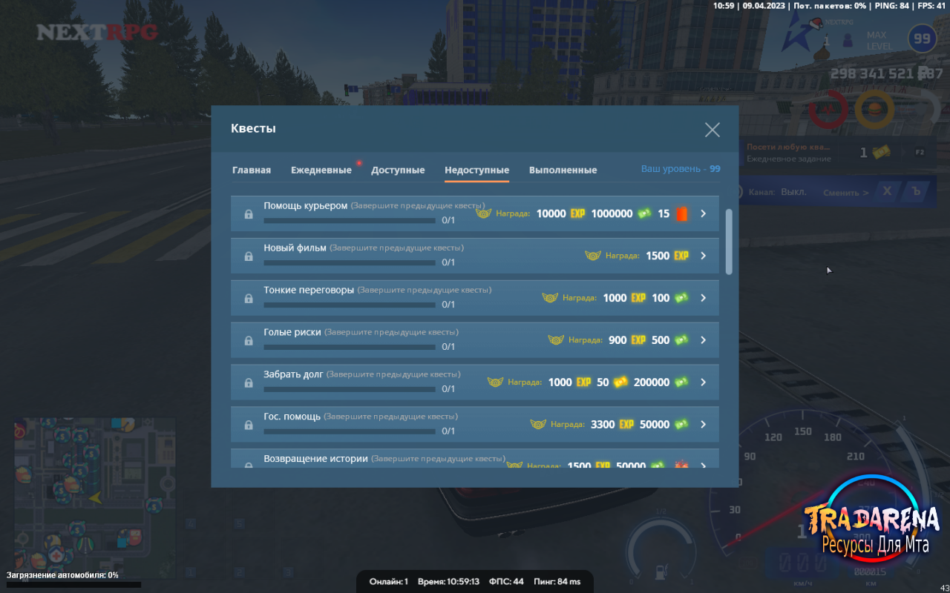This screenshot has height=593, width=950.
Task: Click the level 99 badge in HUD
Action: tap(922, 39)
